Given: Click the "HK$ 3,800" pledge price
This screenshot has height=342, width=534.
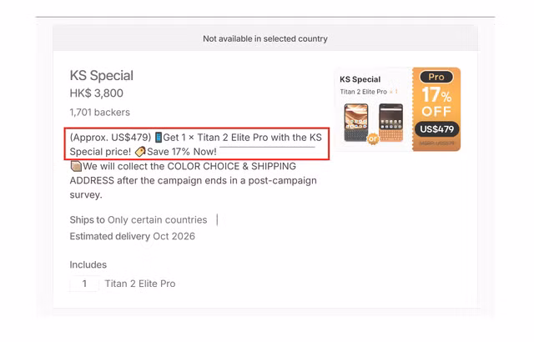Looking at the screenshot, I should (x=96, y=93).
